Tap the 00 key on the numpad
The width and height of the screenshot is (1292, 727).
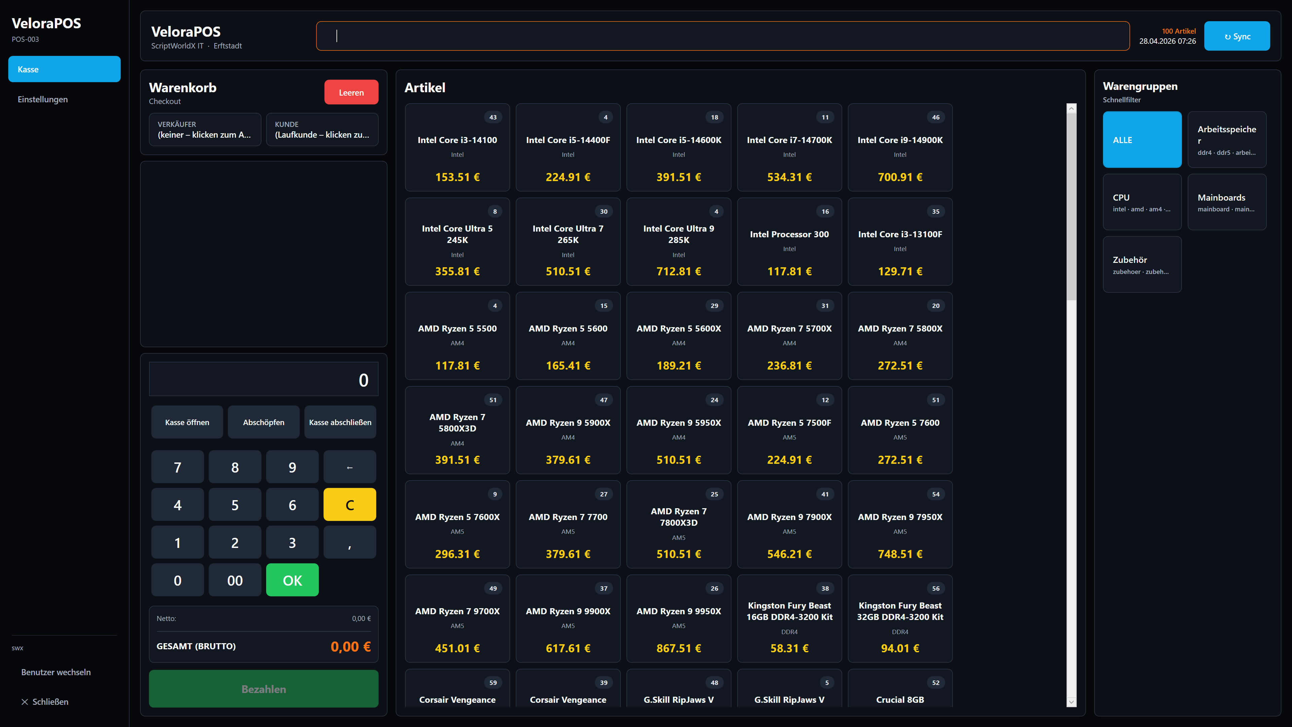235,580
